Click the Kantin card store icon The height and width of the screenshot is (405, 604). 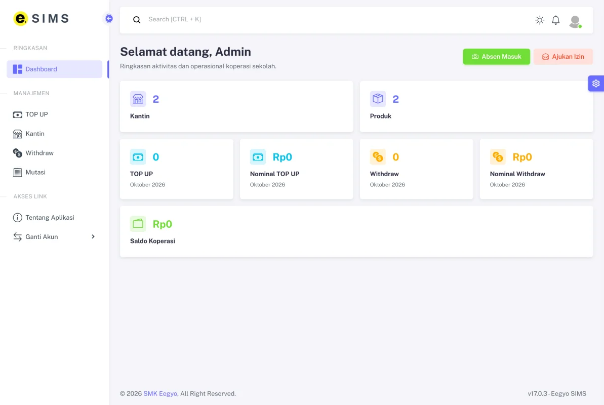[x=138, y=99]
